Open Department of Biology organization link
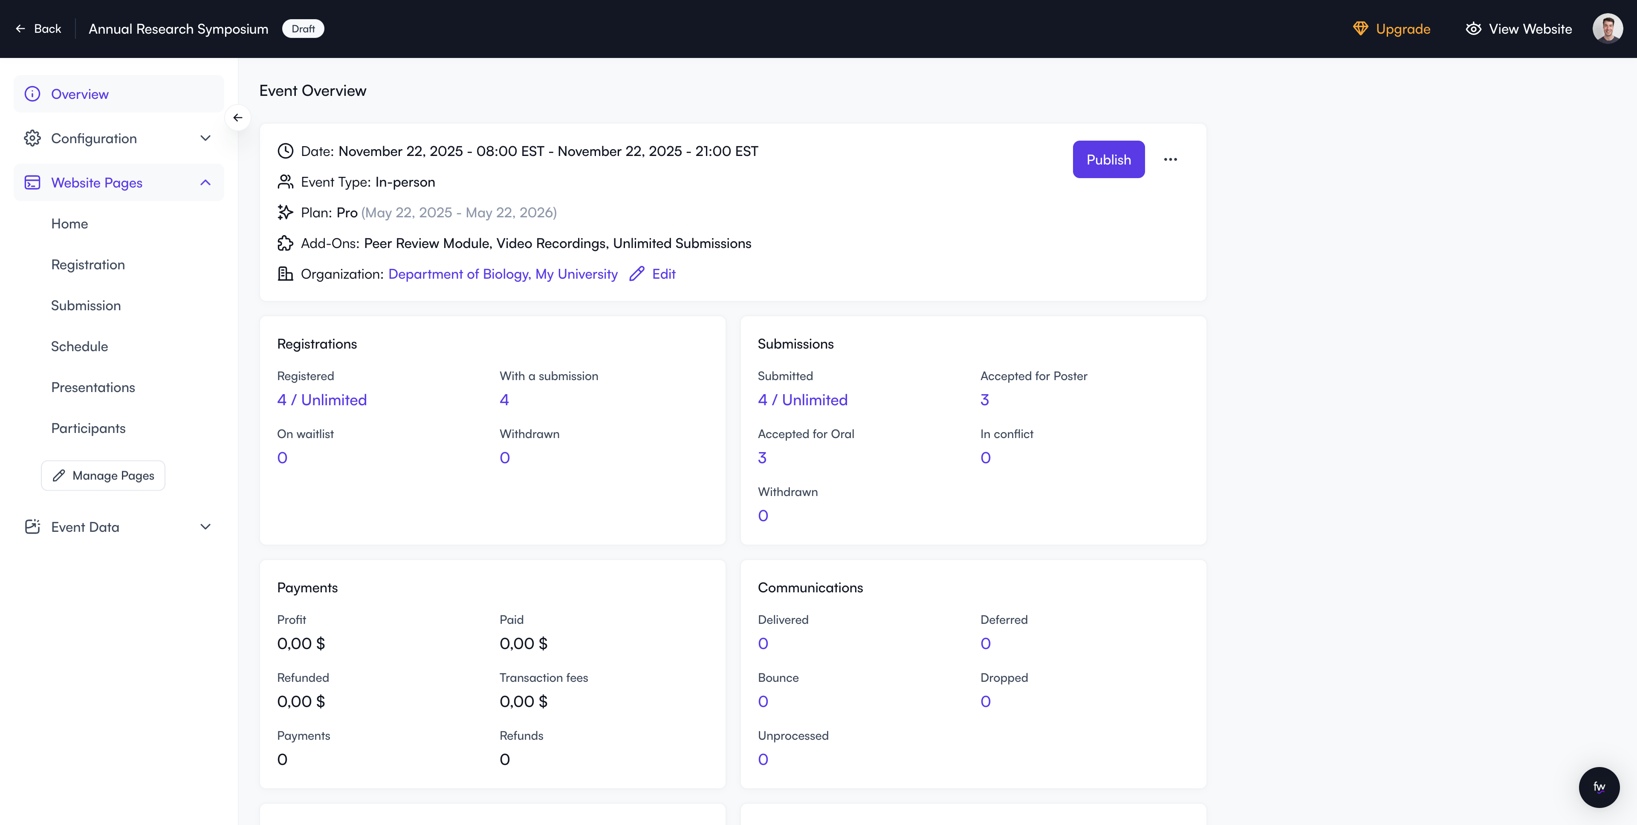The width and height of the screenshot is (1637, 825). (x=502, y=274)
